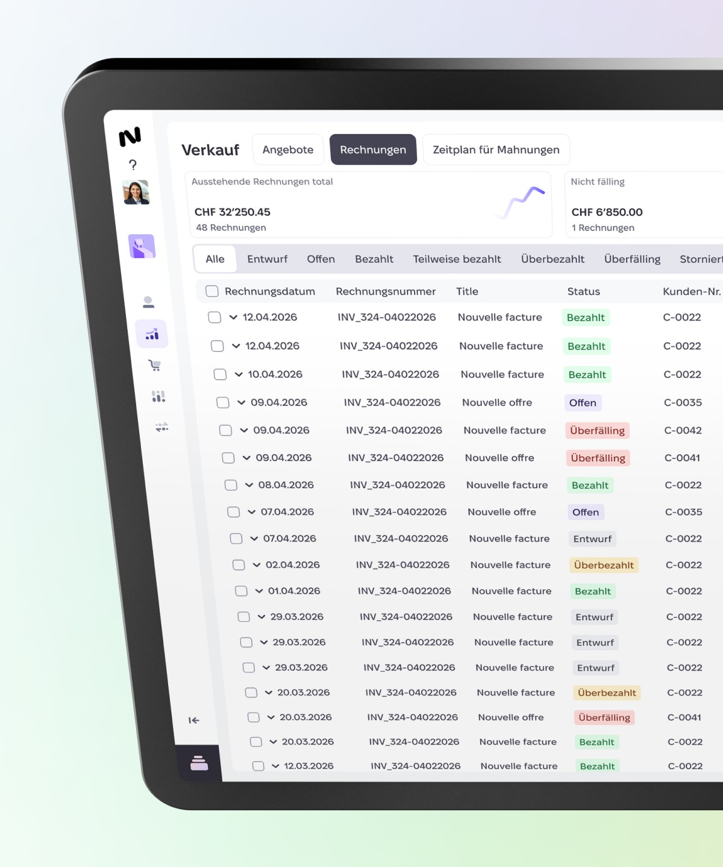This screenshot has width=723, height=867.
Task: Open the Ausstehende Rechnungen total card
Action: click(x=369, y=205)
